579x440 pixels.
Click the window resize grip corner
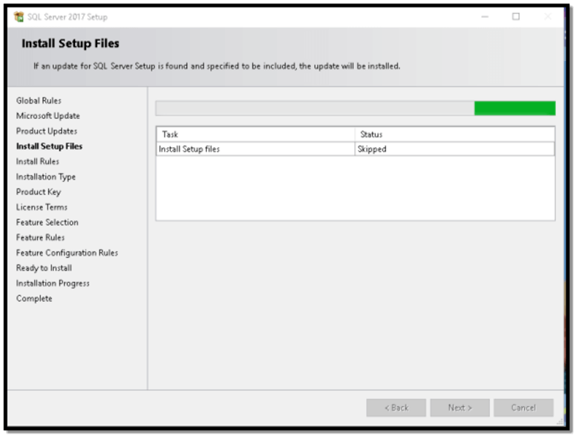[x=560, y=422]
